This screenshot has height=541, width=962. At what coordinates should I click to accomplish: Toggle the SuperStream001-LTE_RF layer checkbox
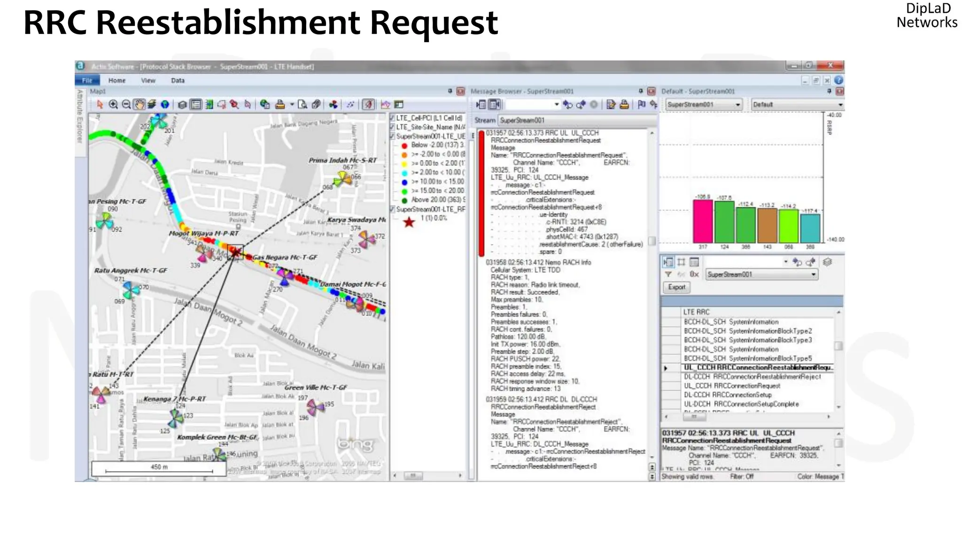pyautogui.click(x=392, y=209)
